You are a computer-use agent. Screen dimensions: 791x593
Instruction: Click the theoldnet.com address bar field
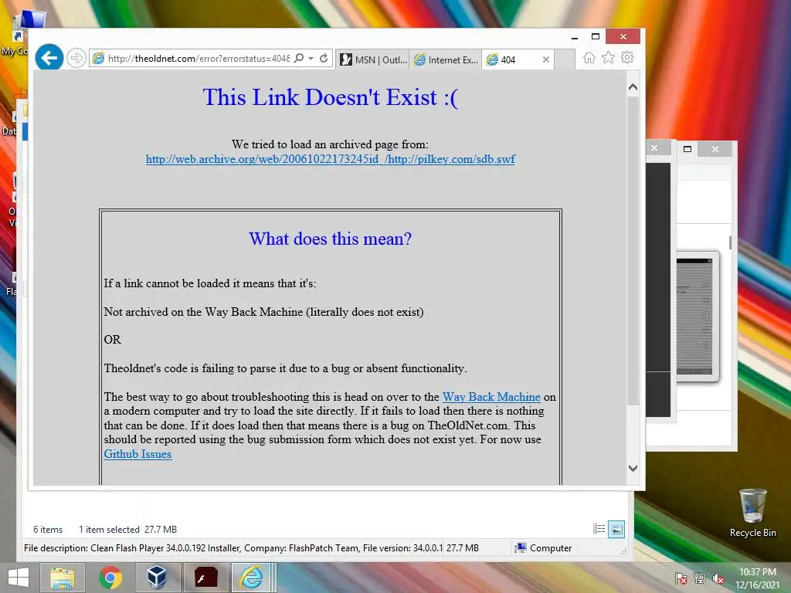199,59
